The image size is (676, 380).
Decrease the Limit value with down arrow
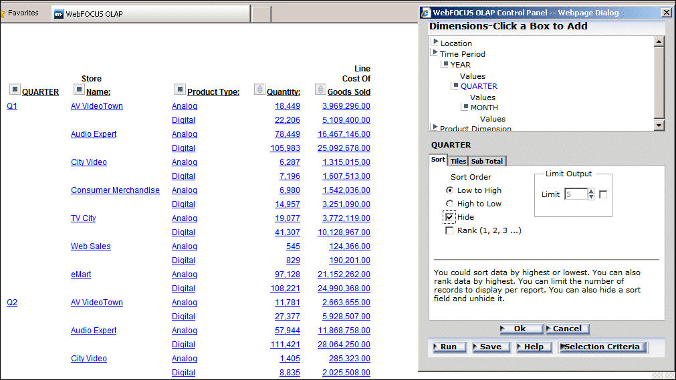pos(591,197)
